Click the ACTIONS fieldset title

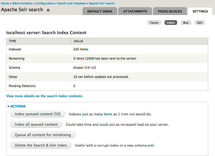(18, 106)
